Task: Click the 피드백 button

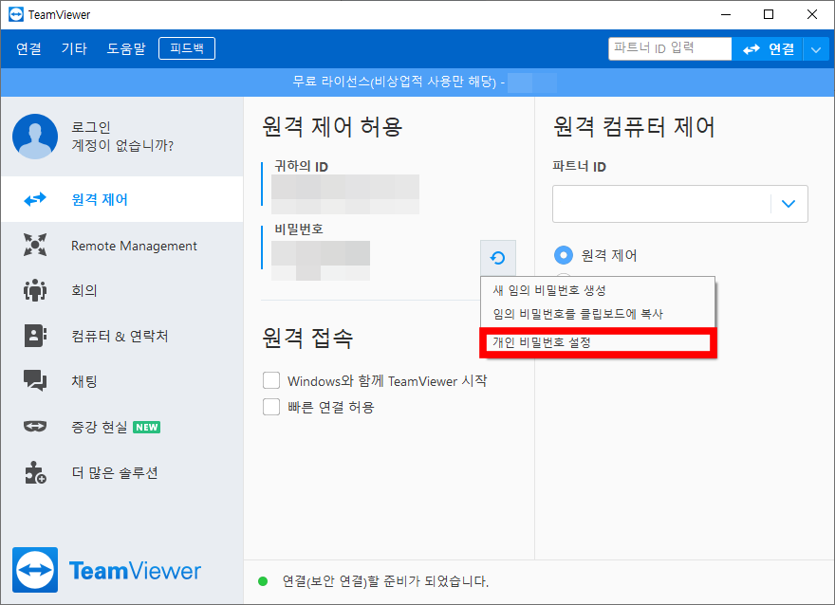Action: tap(187, 48)
